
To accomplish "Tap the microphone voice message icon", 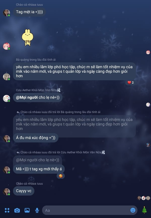I will (x=37, y=210).
